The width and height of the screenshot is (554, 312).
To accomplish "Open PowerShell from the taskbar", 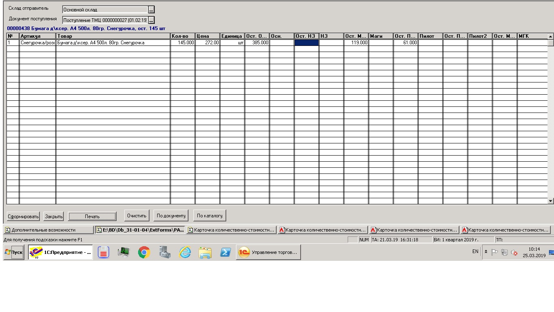I will 226,252.
